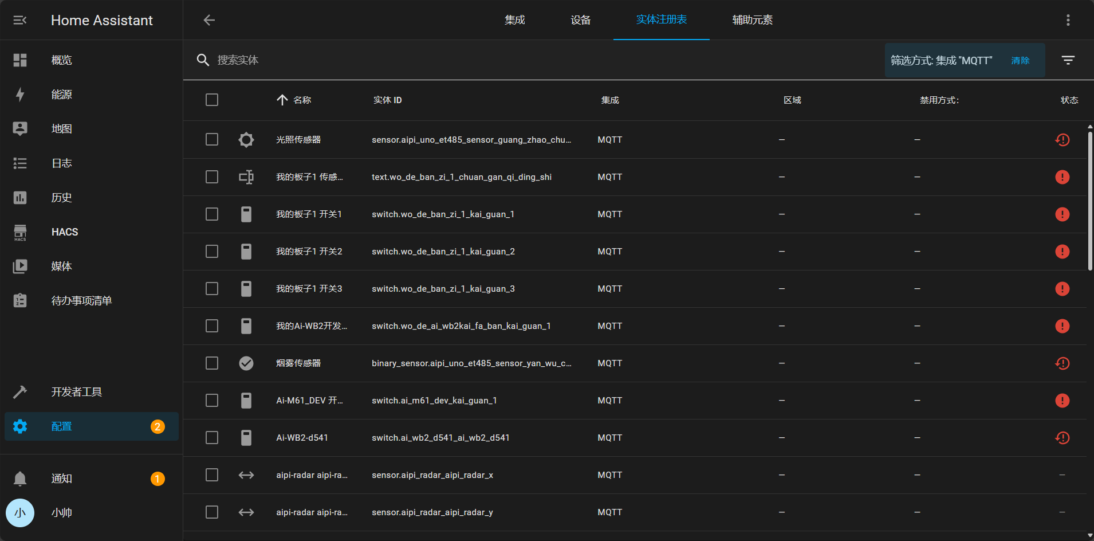Click the unavailable status icon for 我的板子1 开关2
Image resolution: width=1094 pixels, height=541 pixels.
1062,252
